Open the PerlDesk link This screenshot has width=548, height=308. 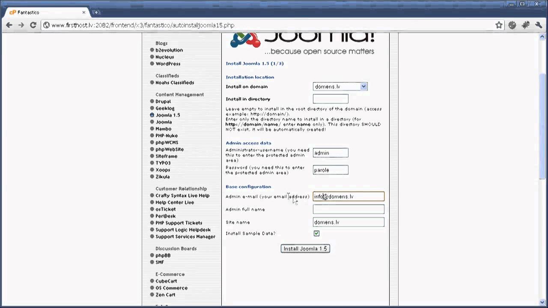166,216
